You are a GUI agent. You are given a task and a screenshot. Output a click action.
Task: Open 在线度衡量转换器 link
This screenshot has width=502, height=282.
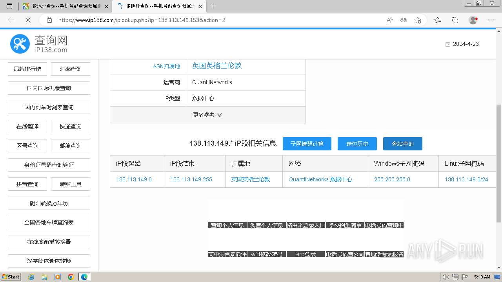coord(49,242)
